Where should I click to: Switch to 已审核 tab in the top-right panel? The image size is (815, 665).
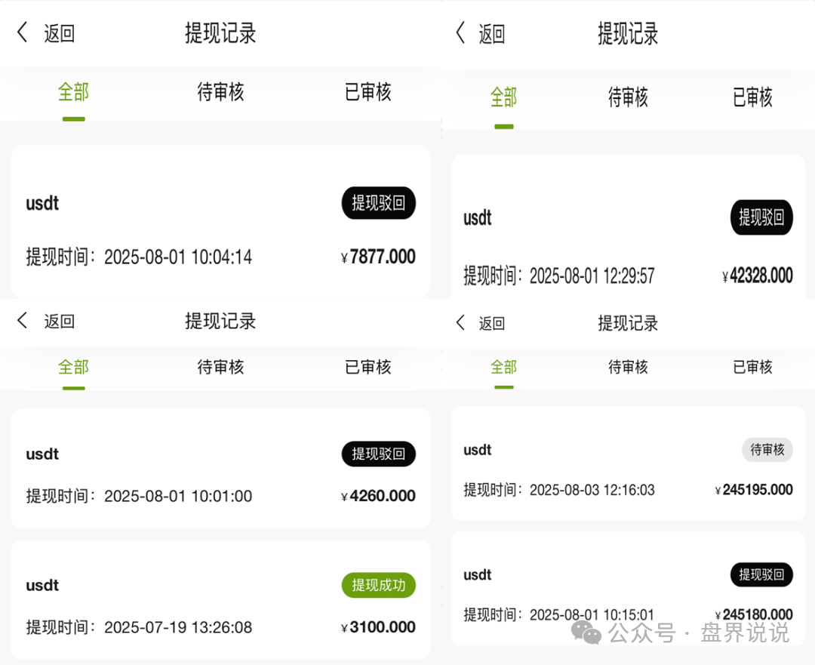tap(752, 97)
